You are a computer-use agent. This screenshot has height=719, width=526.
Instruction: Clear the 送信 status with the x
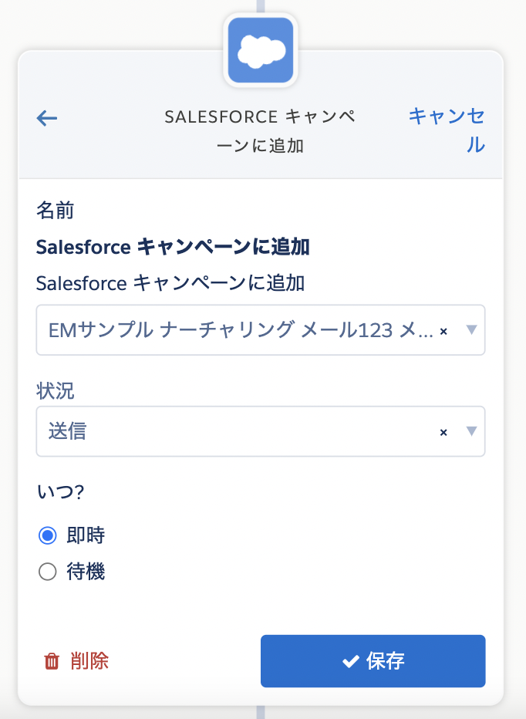point(443,433)
